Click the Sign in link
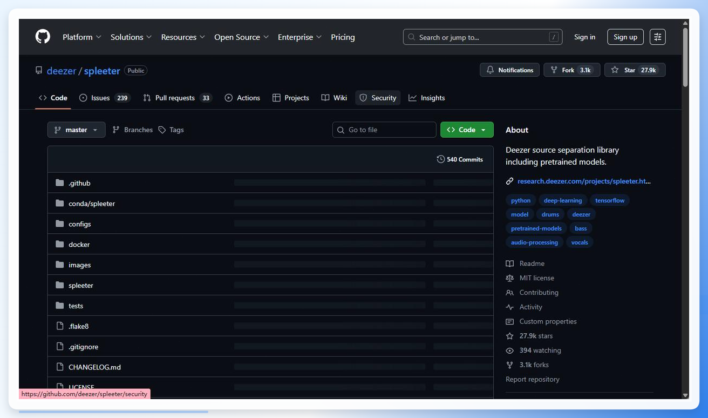 [584, 37]
